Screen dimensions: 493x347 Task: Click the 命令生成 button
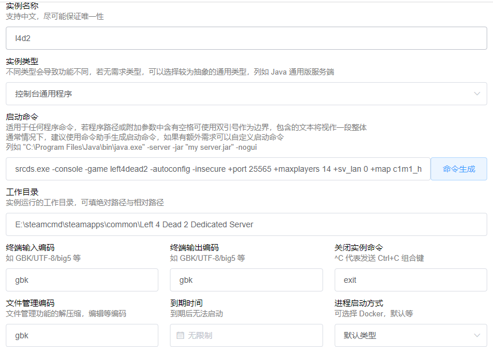459,169
